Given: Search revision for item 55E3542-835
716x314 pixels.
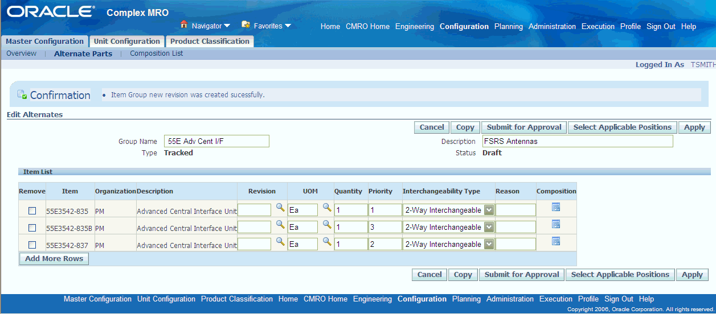Looking at the screenshot, I should coord(280,208).
